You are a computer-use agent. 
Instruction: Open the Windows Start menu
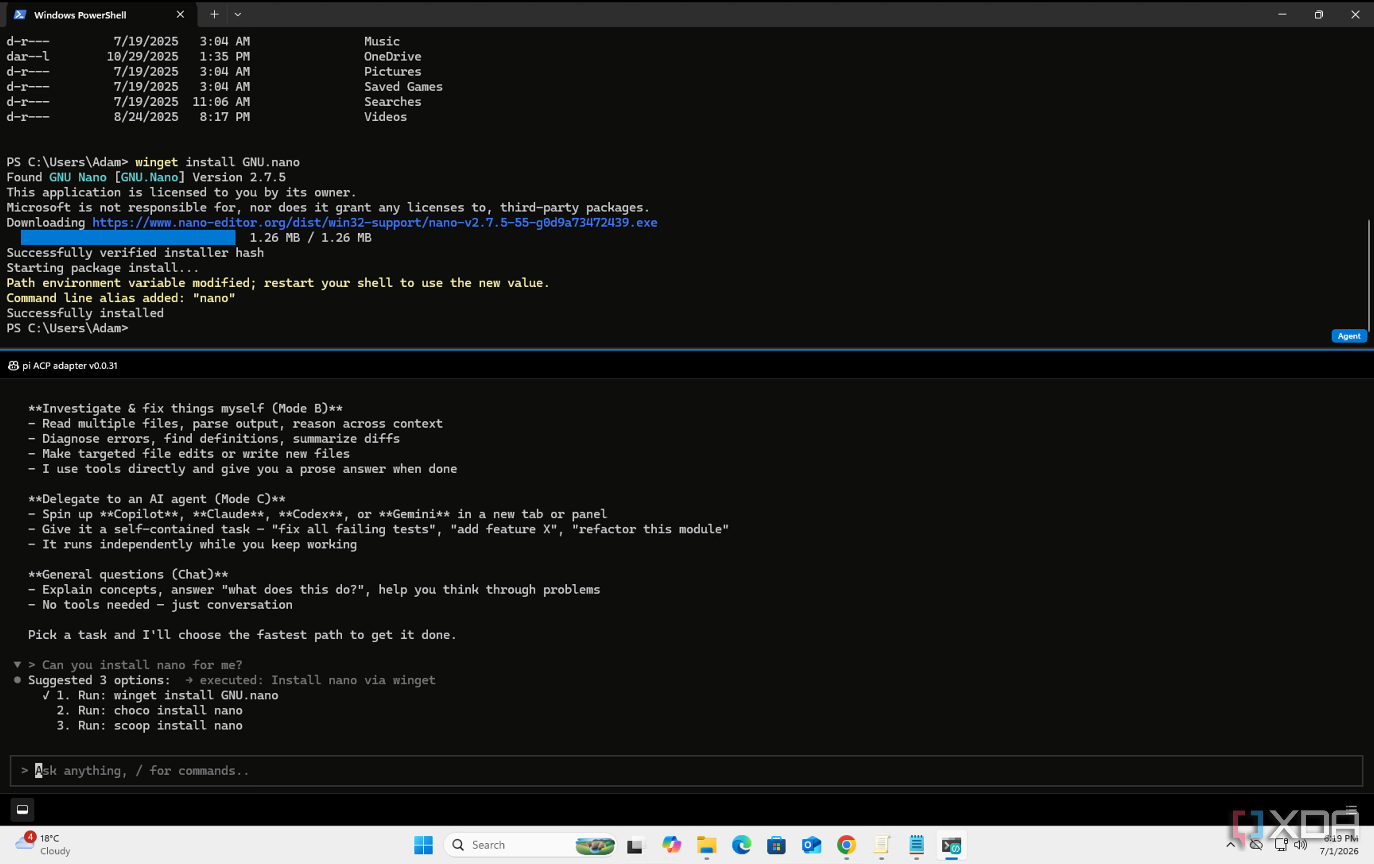tap(423, 845)
